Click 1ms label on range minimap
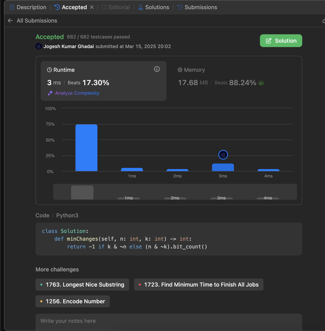The image size is (325, 331). pyautogui.click(x=129, y=198)
